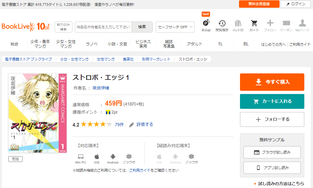Toggle フォローする for this title

(272, 119)
